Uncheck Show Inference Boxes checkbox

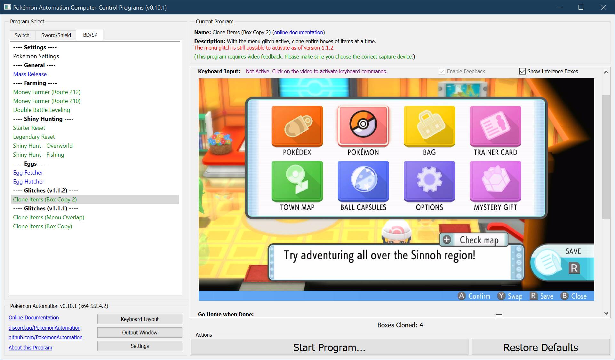point(522,71)
